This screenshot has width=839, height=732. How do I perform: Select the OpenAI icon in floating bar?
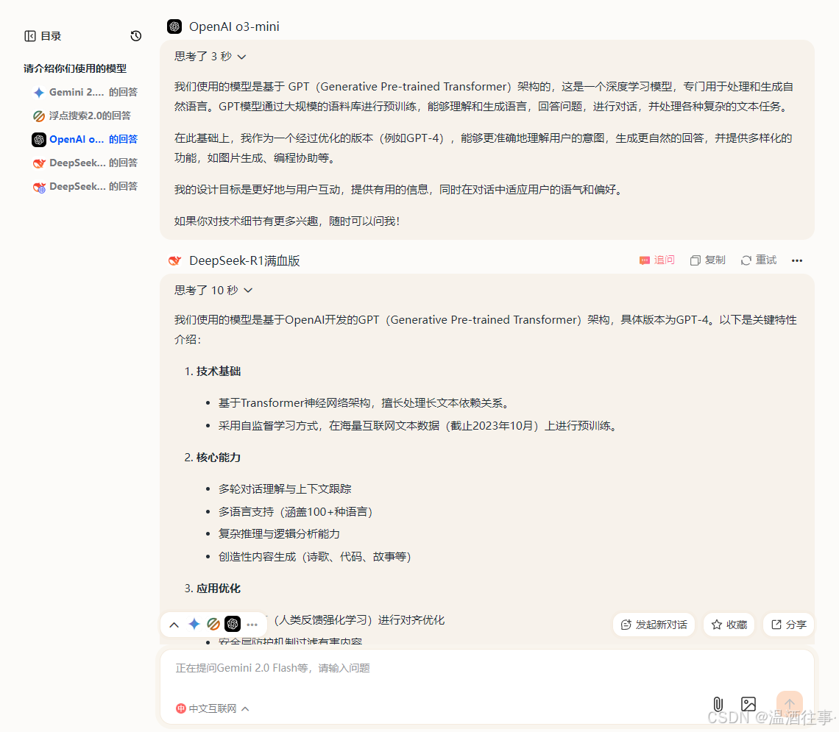pyautogui.click(x=233, y=624)
